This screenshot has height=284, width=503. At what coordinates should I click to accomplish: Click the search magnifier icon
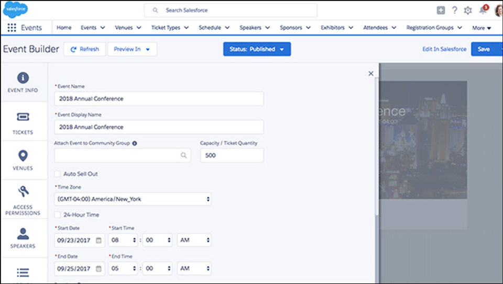point(155,10)
